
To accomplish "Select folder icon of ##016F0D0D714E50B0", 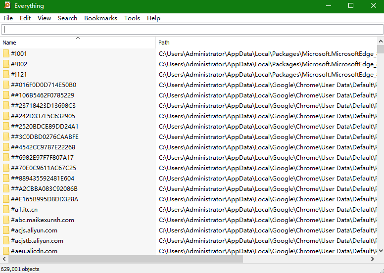I will pyautogui.click(x=6, y=85).
